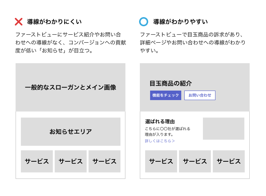Click the お問い合わせ outlined button
Viewport: 266px width, 196px height.
200,95
